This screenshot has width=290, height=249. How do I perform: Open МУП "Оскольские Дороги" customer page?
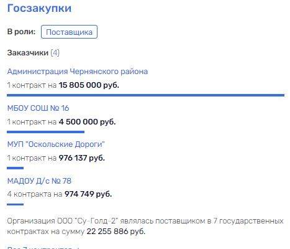[56, 144]
